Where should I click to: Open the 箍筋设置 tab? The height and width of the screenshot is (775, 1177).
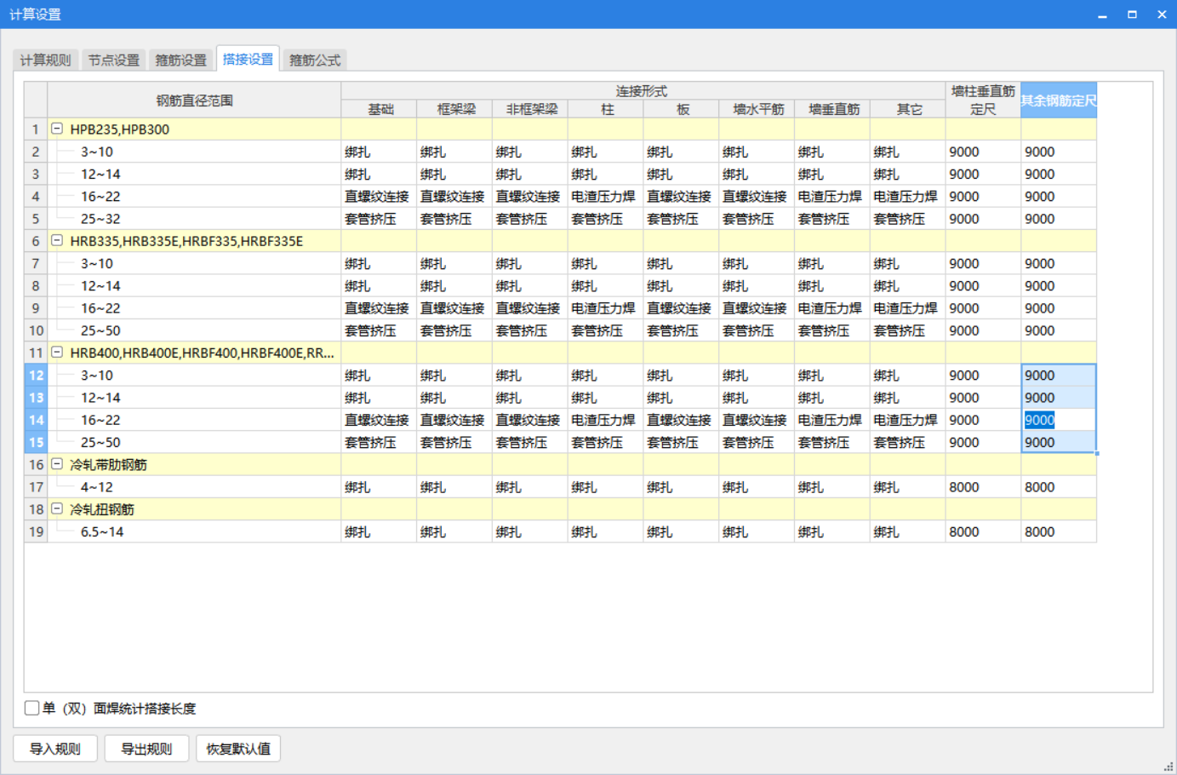pyautogui.click(x=180, y=60)
